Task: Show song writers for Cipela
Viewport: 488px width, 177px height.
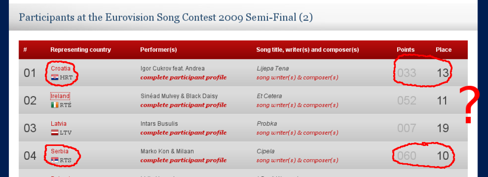Action: (x=297, y=161)
